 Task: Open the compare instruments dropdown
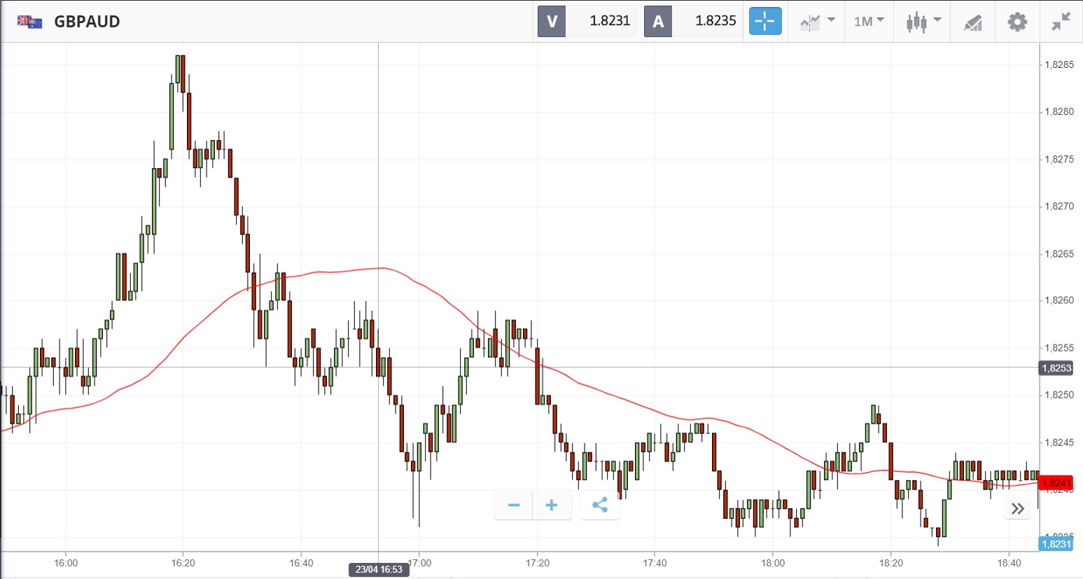pos(817,21)
